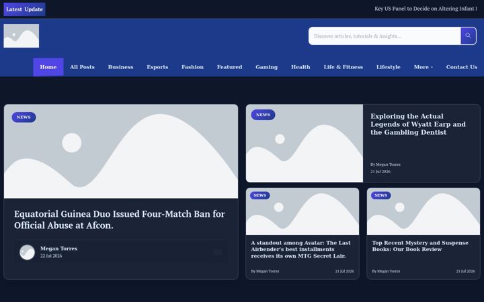Select the Business category
Screen dimensions: 484x302
point(121,67)
